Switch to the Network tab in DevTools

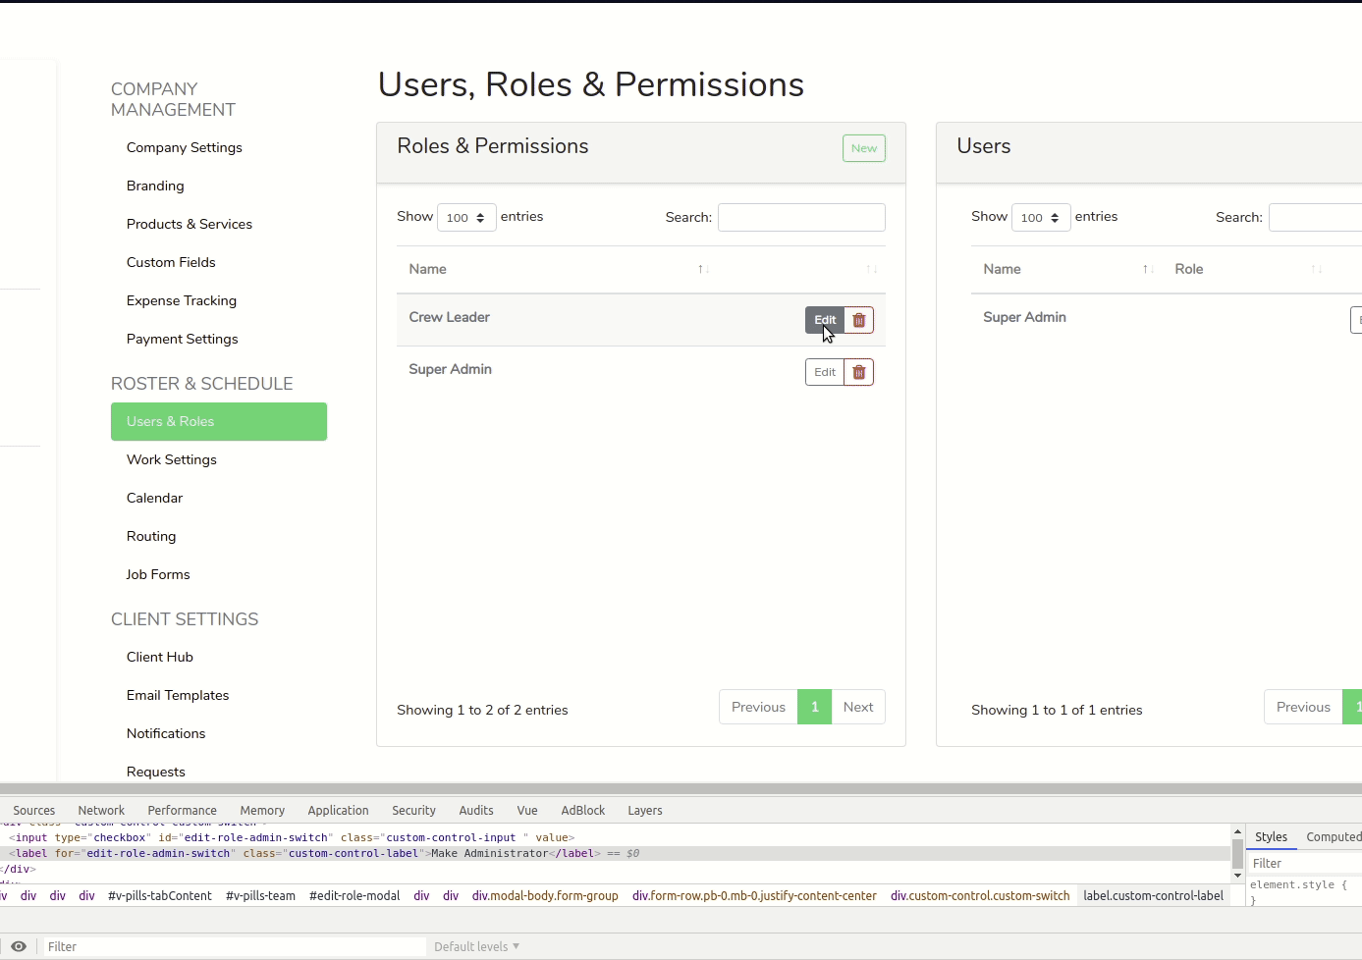coord(101,810)
